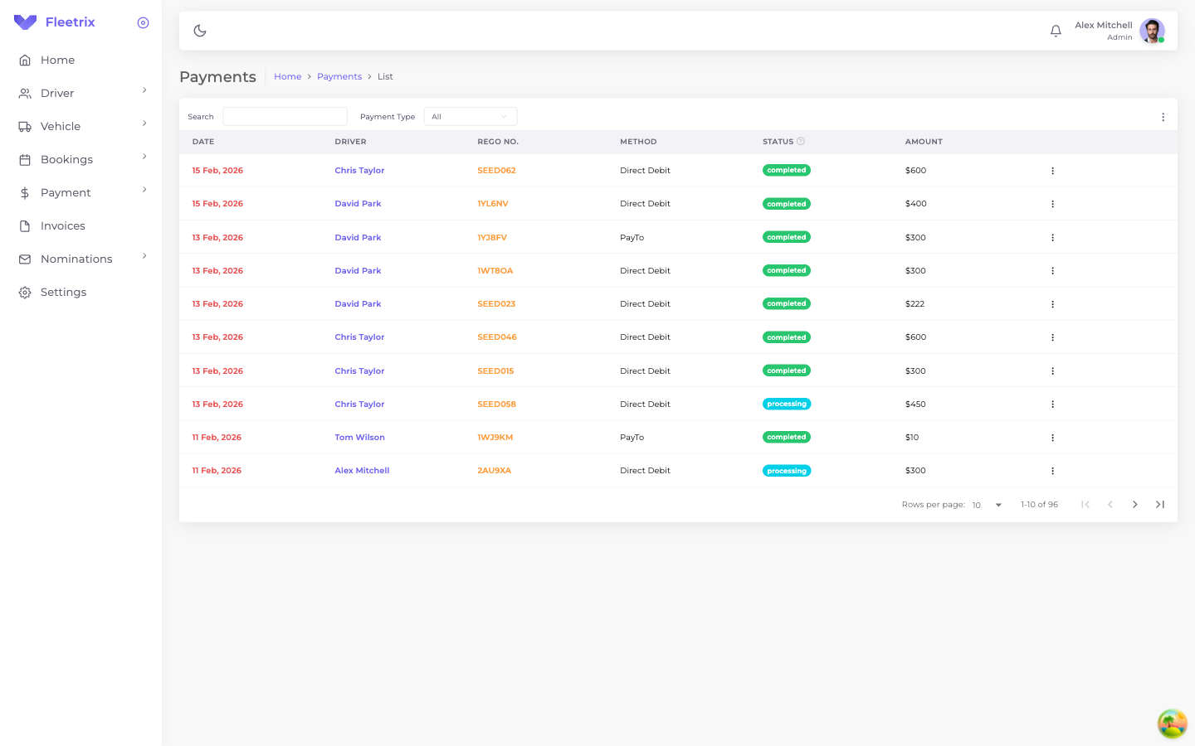Open the Rows per page selector
1195x746 pixels.
(988, 504)
